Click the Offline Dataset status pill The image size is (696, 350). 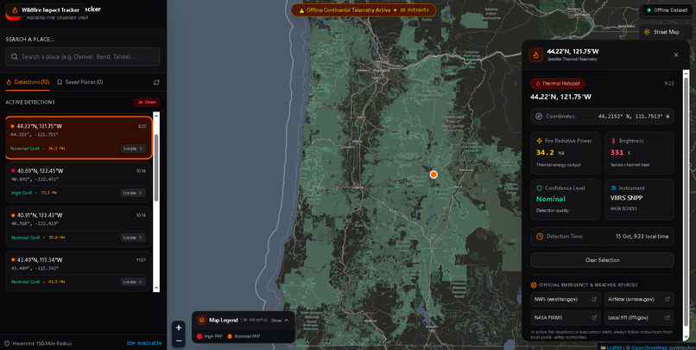point(666,10)
